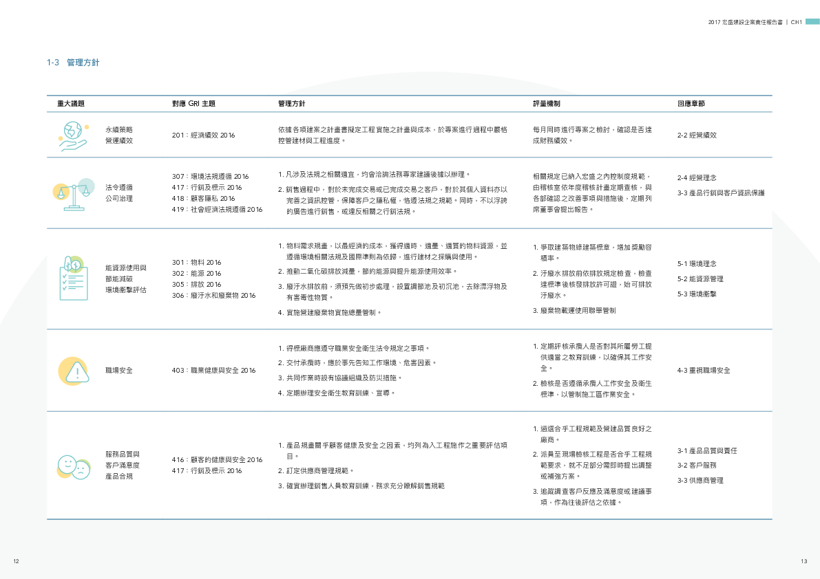Select GRI topic 201：經濟績效 2016

[203, 135]
